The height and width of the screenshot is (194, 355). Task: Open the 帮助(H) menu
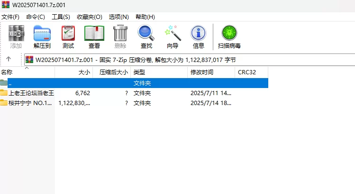coord(145,17)
